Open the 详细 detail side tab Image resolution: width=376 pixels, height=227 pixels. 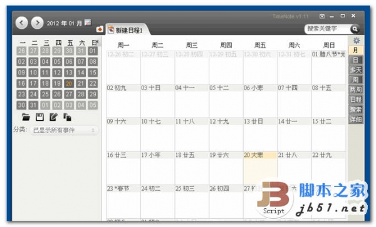356,119
